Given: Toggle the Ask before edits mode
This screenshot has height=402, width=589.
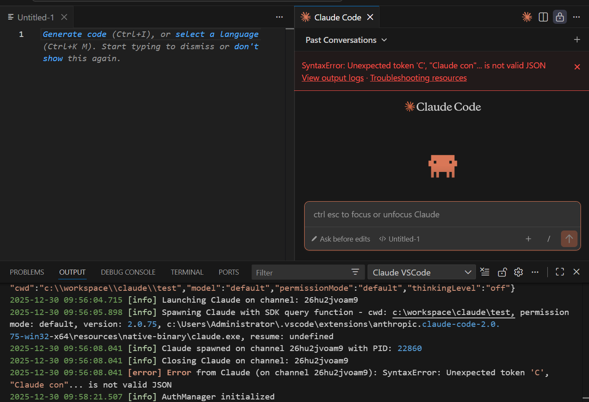Looking at the screenshot, I should [x=341, y=239].
